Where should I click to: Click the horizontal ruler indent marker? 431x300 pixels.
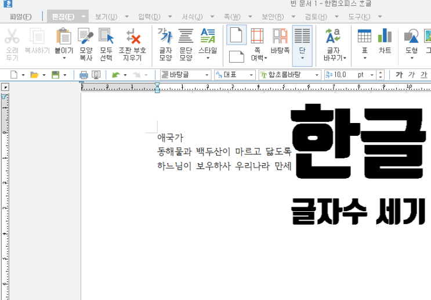click(157, 88)
